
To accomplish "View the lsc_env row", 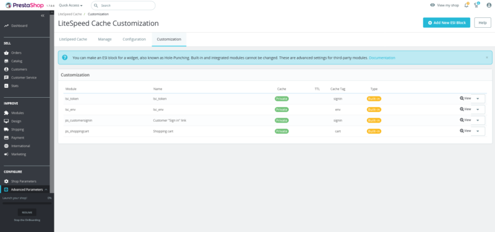I will tap(465, 110).
